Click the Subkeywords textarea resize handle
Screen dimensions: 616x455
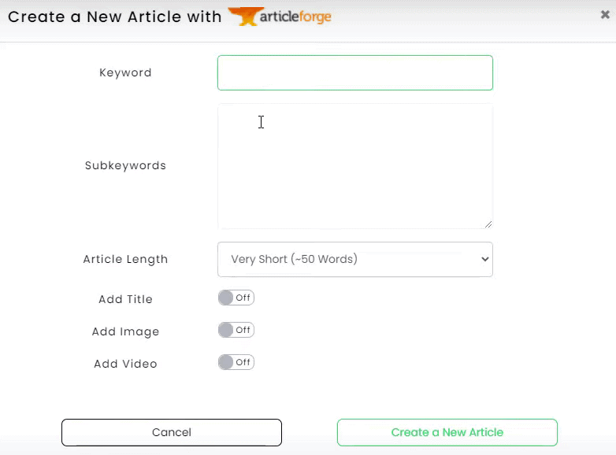[x=488, y=224]
